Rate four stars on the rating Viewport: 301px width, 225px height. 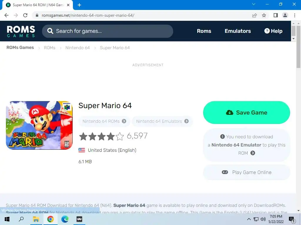pos(111,137)
